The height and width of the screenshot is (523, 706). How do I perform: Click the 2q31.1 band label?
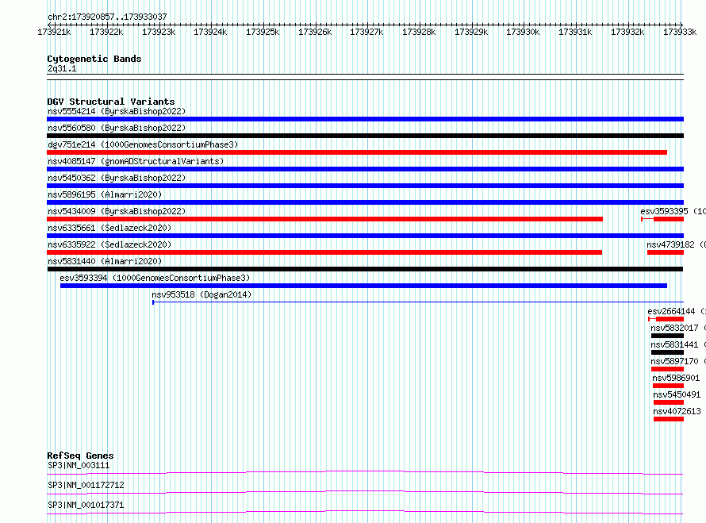tap(62, 68)
